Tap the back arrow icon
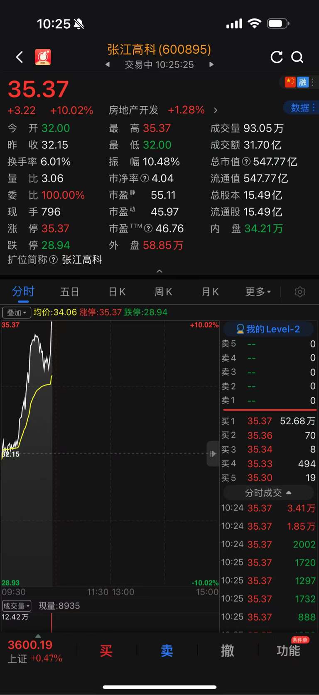 (x=20, y=57)
